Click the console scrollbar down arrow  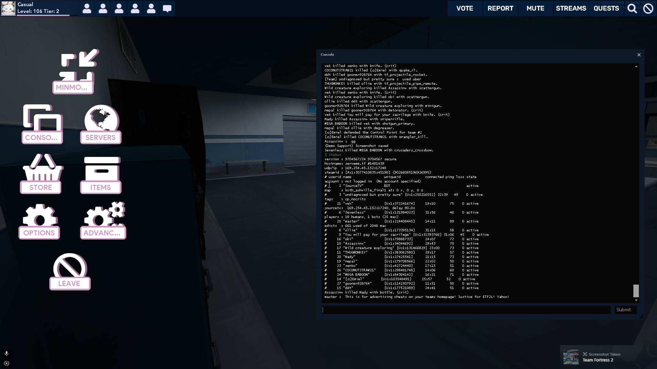tap(636, 300)
